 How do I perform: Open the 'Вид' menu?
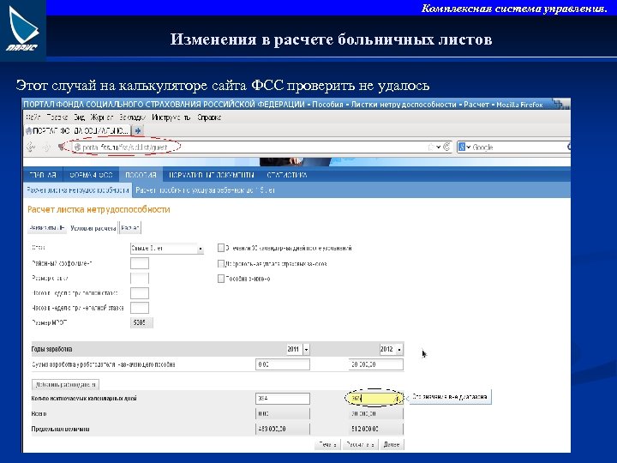(79, 117)
